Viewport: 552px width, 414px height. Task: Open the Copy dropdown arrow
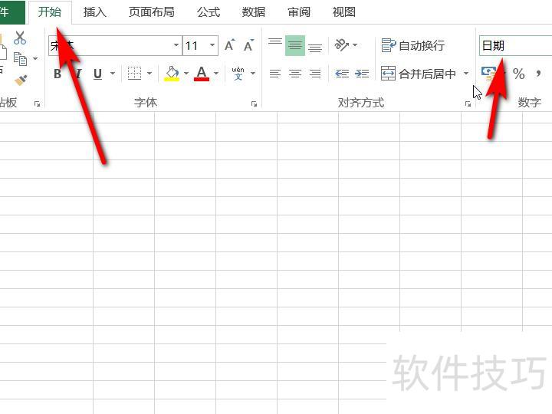(35, 58)
